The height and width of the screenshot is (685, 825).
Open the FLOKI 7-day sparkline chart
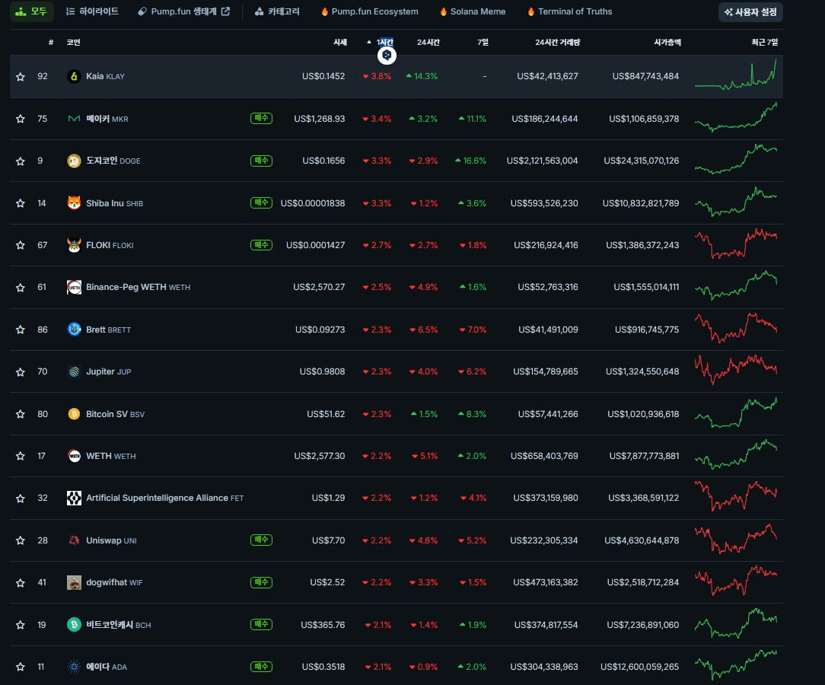click(x=735, y=244)
